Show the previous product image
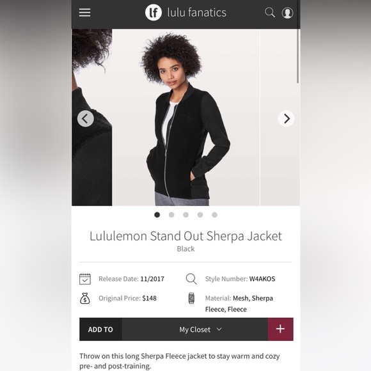This screenshot has height=371, width=371. click(x=86, y=118)
